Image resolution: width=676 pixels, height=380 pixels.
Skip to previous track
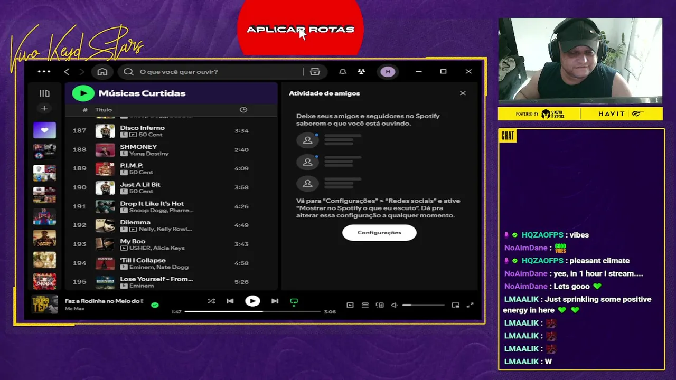[x=230, y=301]
